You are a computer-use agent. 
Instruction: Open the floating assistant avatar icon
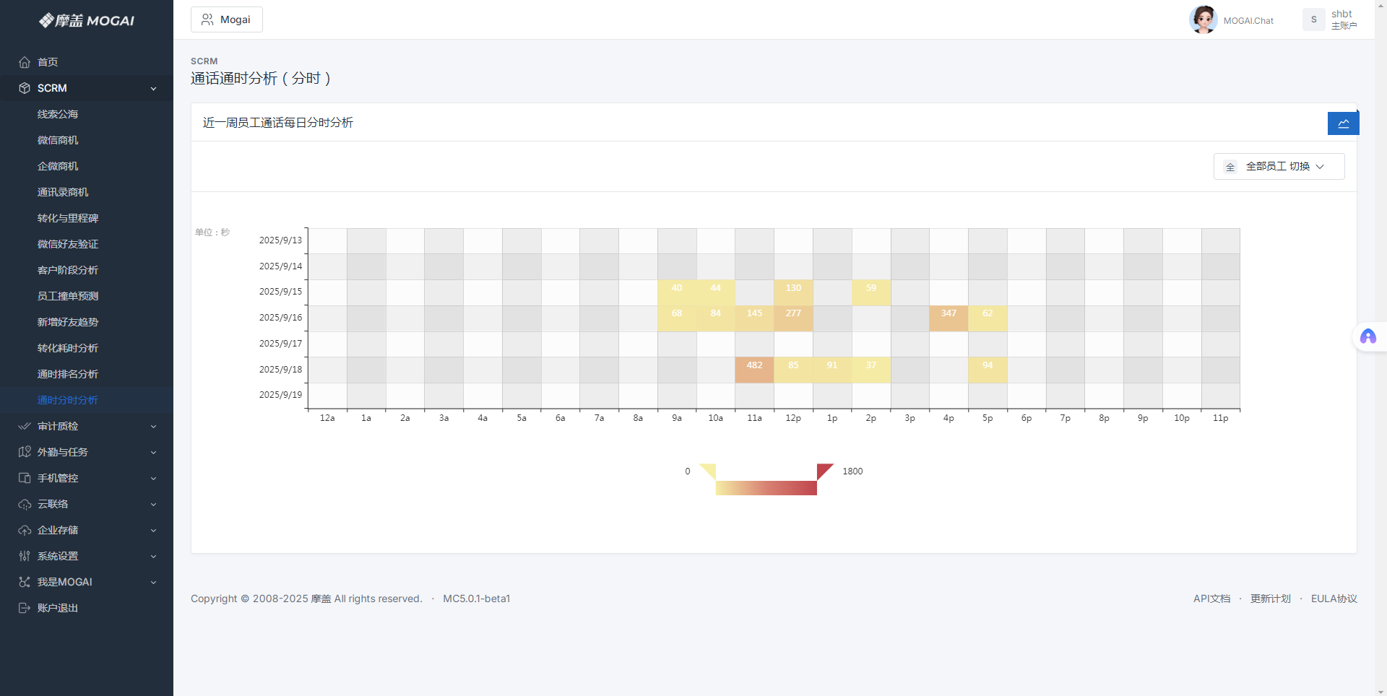[x=1367, y=336]
